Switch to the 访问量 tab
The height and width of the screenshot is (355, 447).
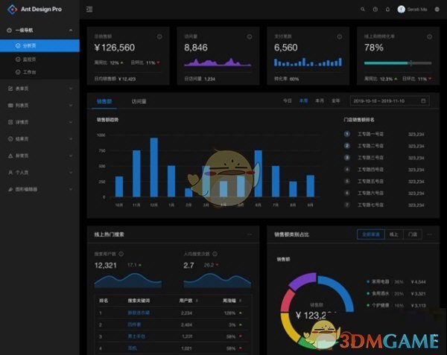[x=139, y=100]
